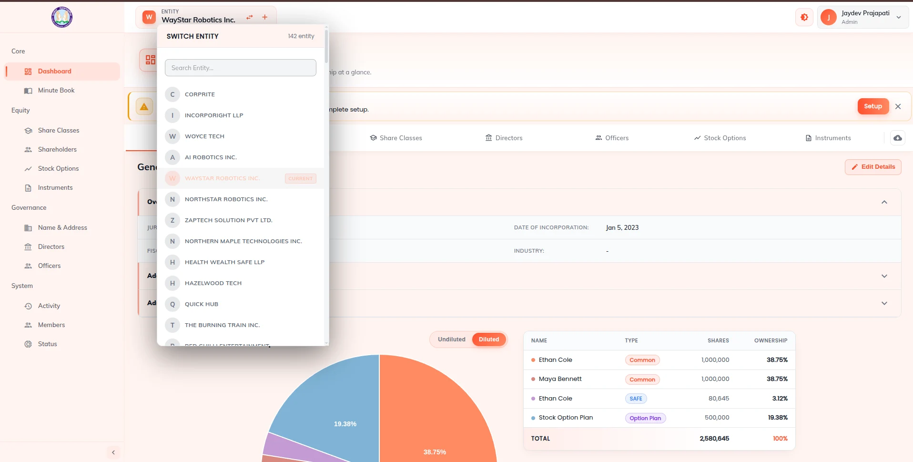
Task: Select NORTHERN MAPLE TECHNOLOGIES INC. entity
Action: [x=241, y=241]
